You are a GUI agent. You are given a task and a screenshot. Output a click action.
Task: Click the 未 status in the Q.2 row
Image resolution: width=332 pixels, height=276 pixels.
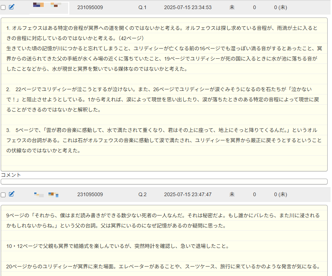[x=232, y=194]
